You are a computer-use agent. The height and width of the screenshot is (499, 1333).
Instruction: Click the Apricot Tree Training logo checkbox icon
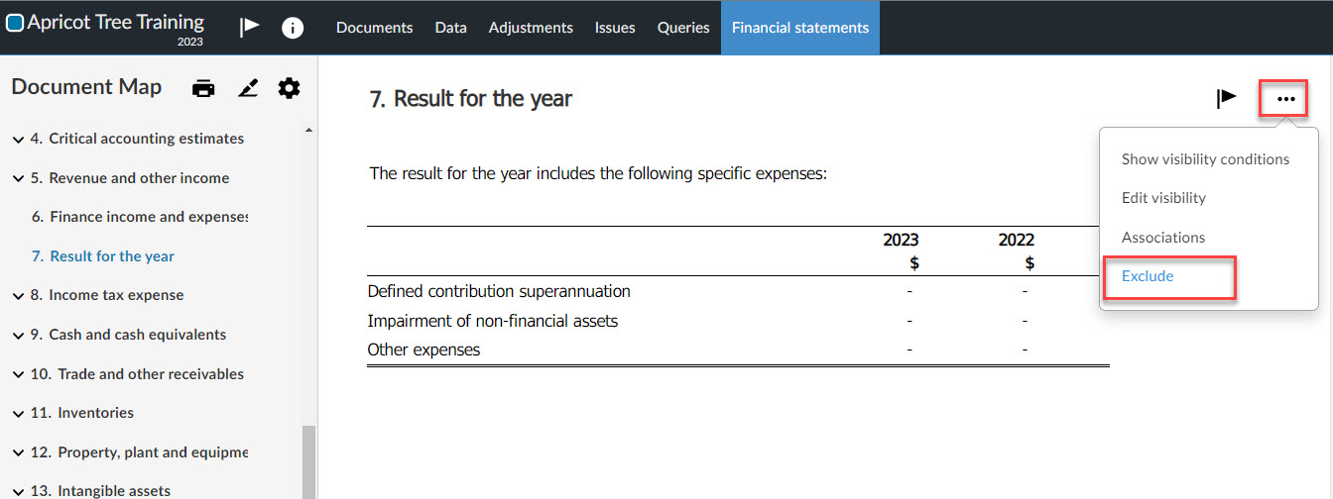pyautogui.click(x=15, y=23)
